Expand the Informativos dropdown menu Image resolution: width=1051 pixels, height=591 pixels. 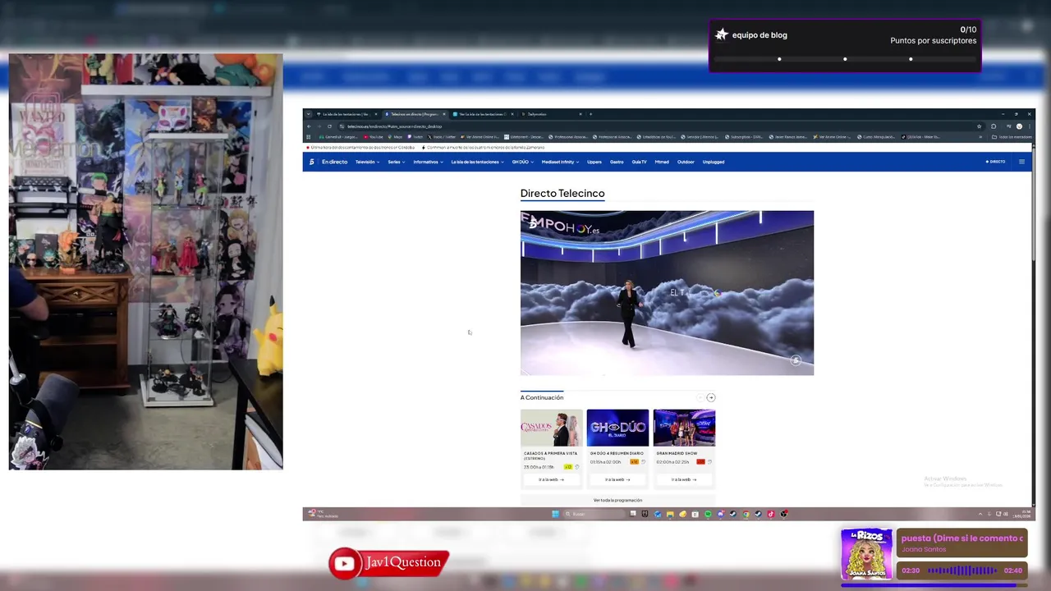[428, 162]
